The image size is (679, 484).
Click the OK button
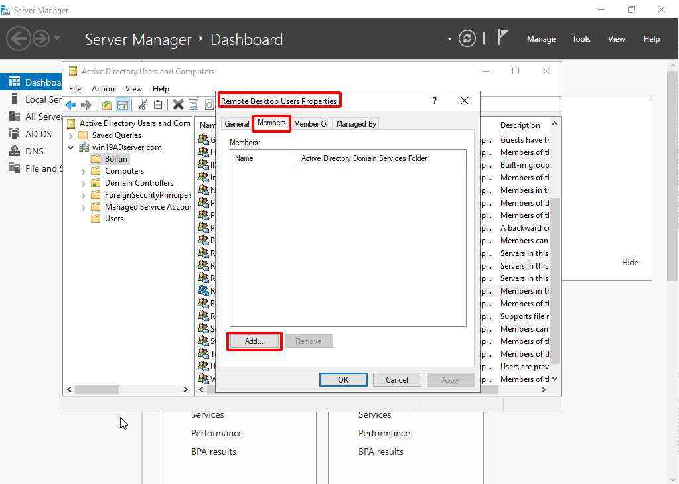343,380
